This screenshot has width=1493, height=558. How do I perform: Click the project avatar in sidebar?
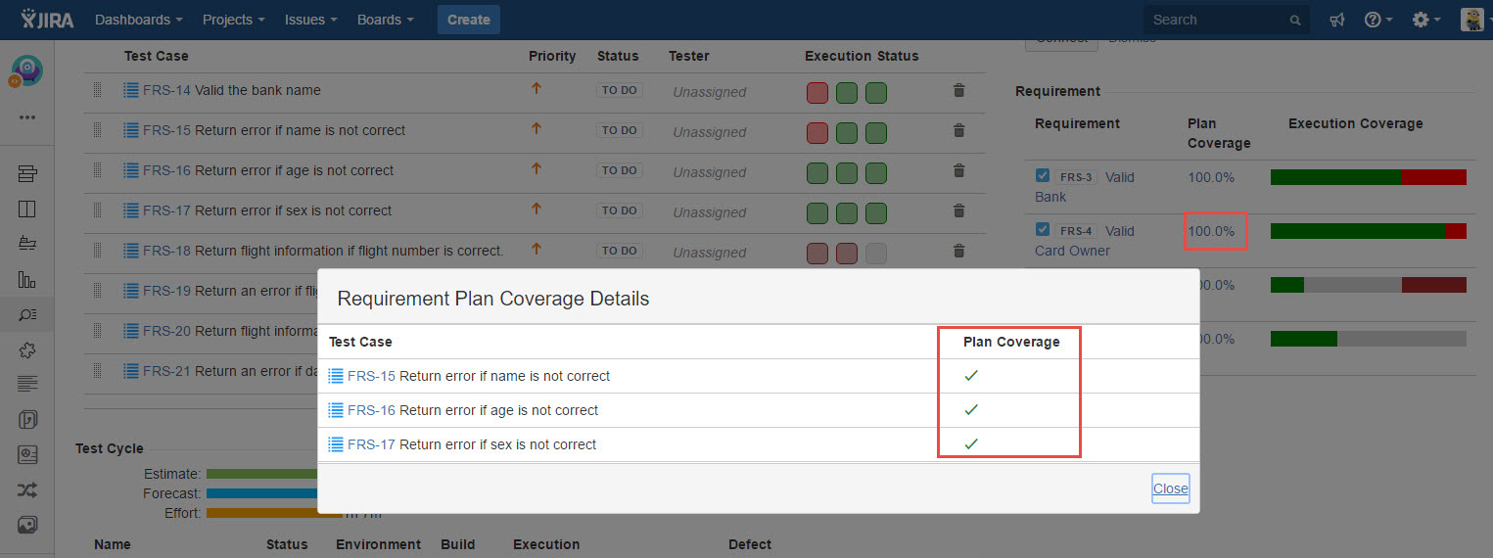tap(27, 70)
